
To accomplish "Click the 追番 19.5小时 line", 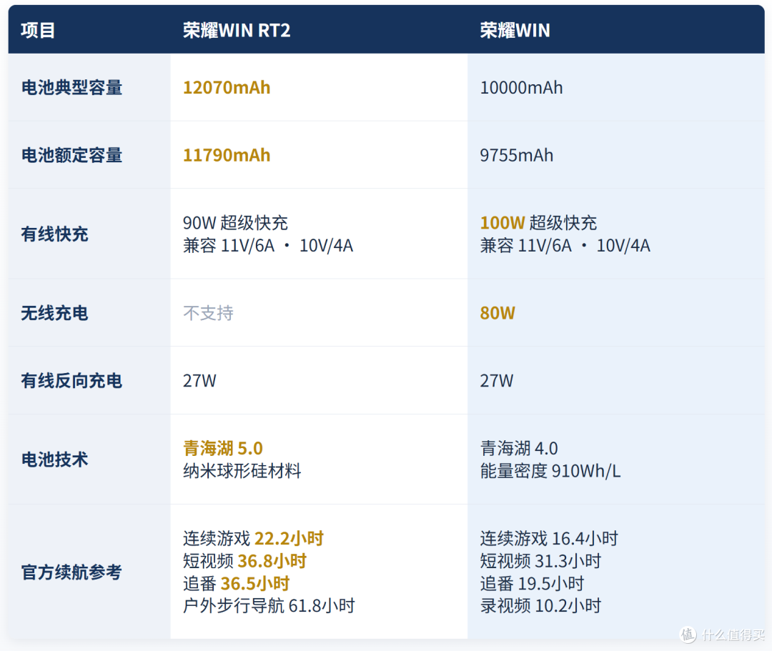I will (x=533, y=584).
